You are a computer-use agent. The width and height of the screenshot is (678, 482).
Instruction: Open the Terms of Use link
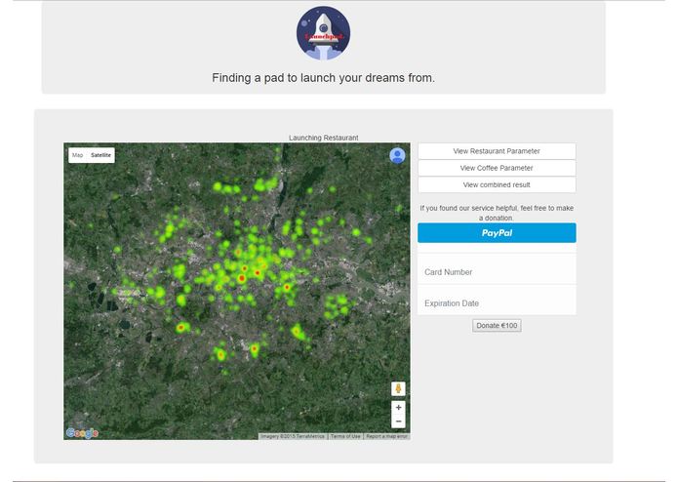click(x=345, y=436)
